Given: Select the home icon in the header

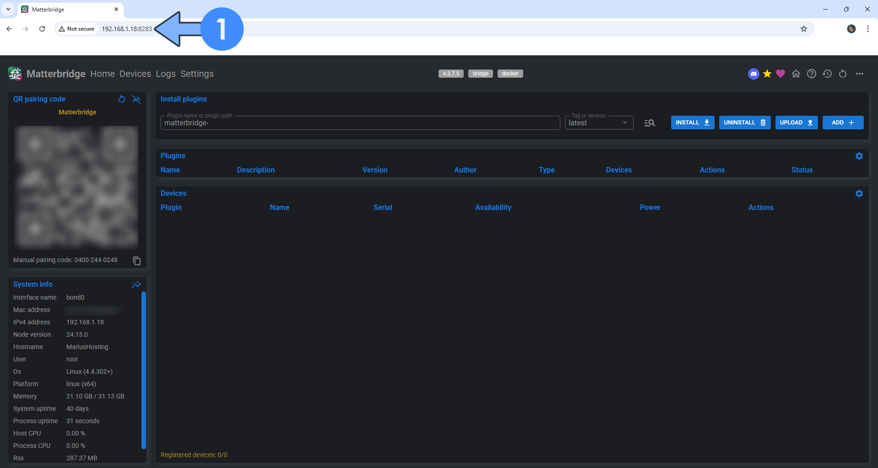Looking at the screenshot, I should (x=796, y=74).
